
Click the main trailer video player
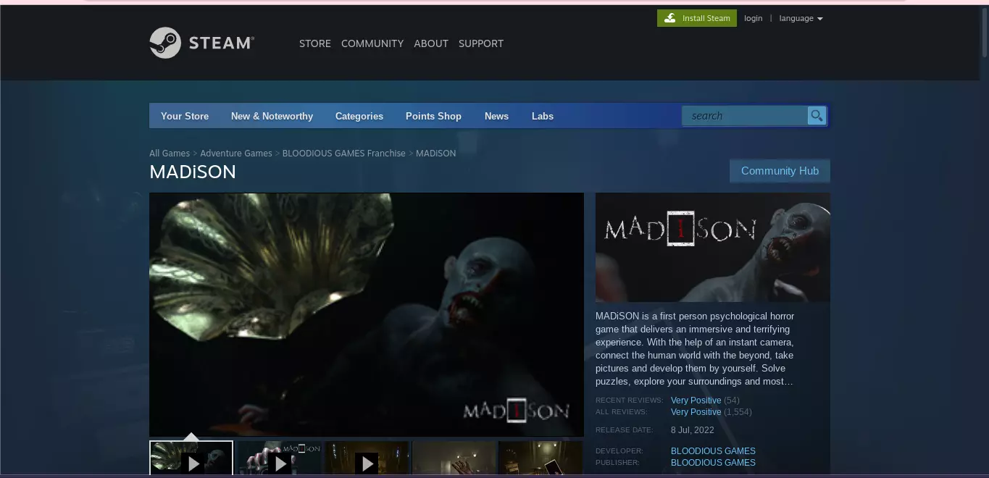pos(367,314)
